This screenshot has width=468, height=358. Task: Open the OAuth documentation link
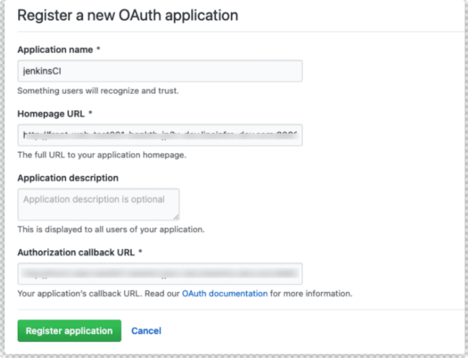tap(224, 294)
